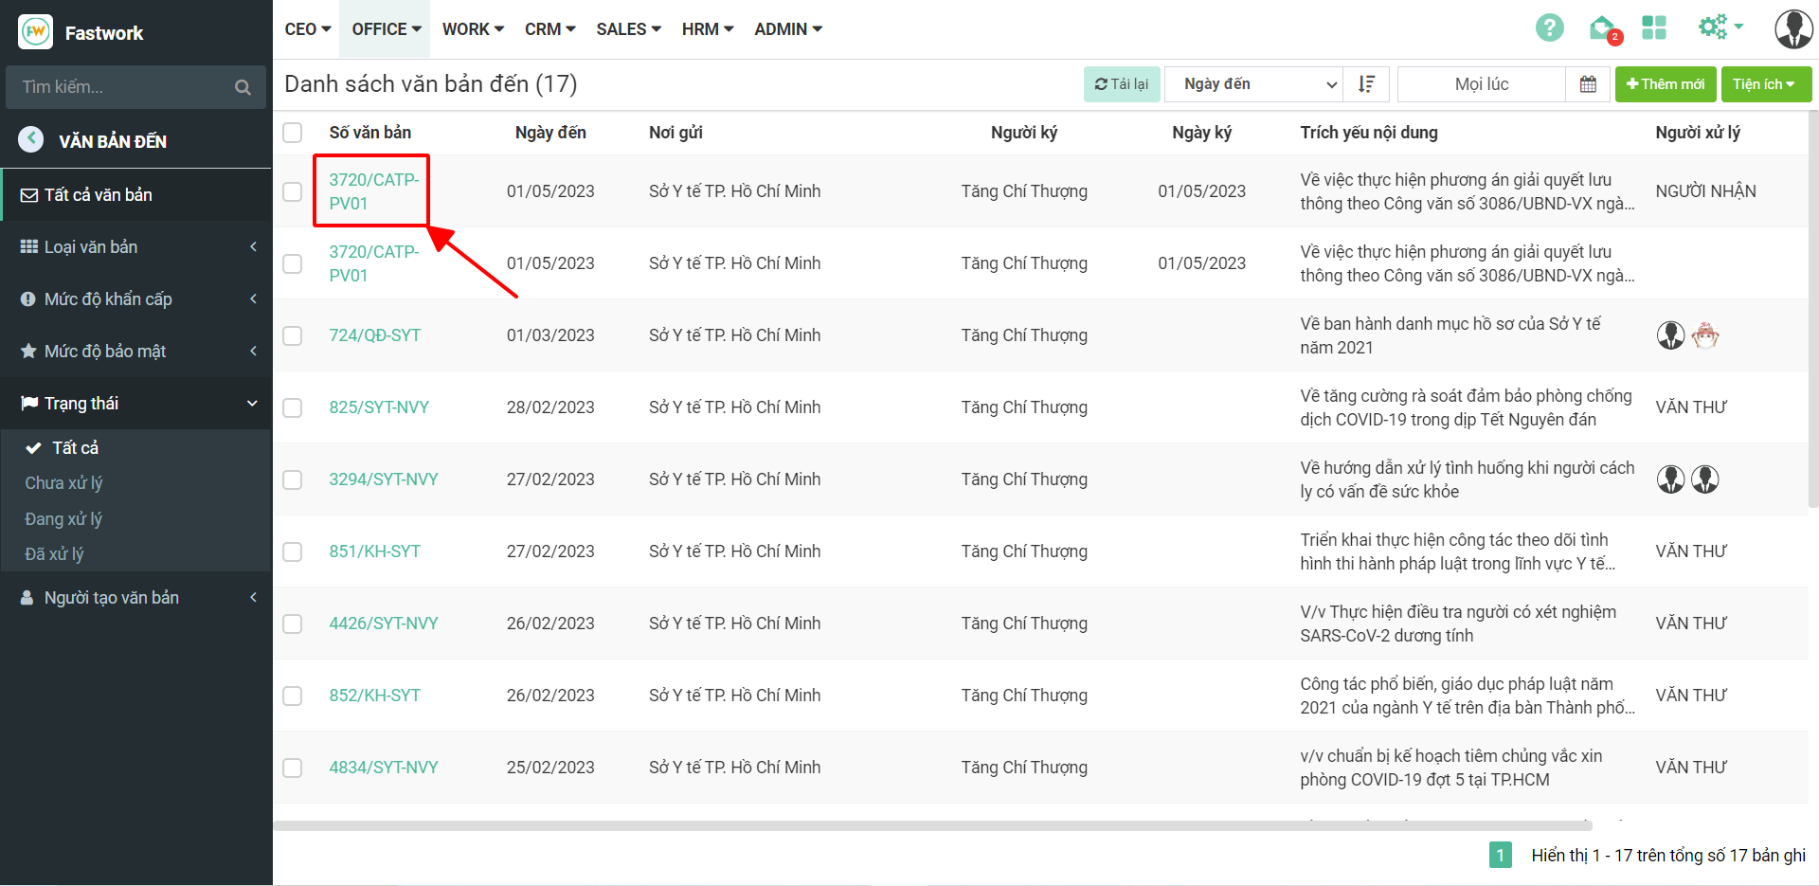This screenshot has height=886, width=1819.
Task: Open document link 4426/SYT-NVY
Action: tap(384, 624)
